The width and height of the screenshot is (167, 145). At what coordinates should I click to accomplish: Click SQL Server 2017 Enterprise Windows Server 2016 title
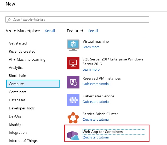point(113,62)
